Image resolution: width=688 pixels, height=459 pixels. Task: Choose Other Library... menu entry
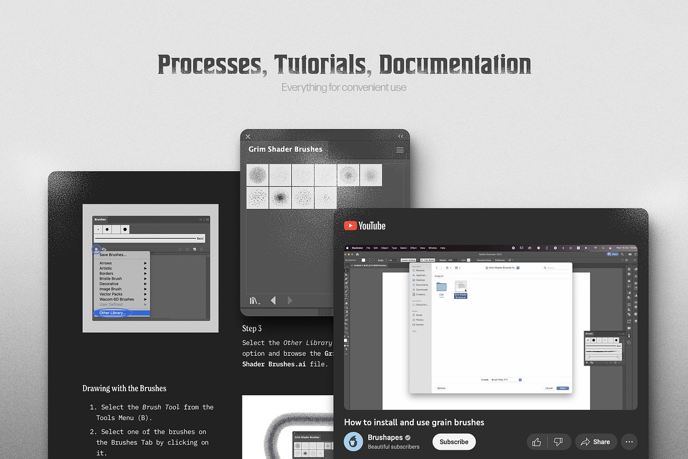click(x=122, y=313)
